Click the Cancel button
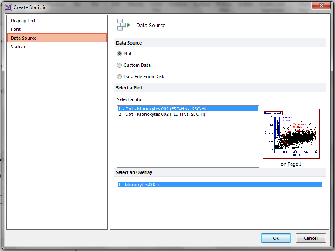Image resolution: width=335 pixels, height=251 pixels. 311,238
